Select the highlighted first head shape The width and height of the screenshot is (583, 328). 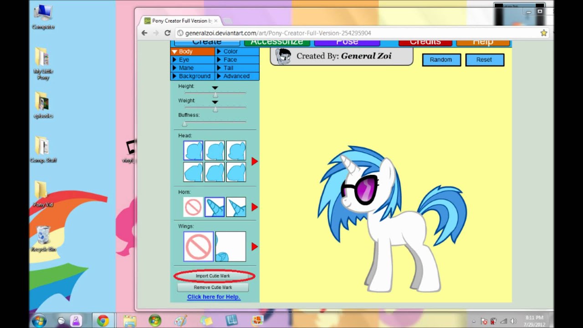193,151
